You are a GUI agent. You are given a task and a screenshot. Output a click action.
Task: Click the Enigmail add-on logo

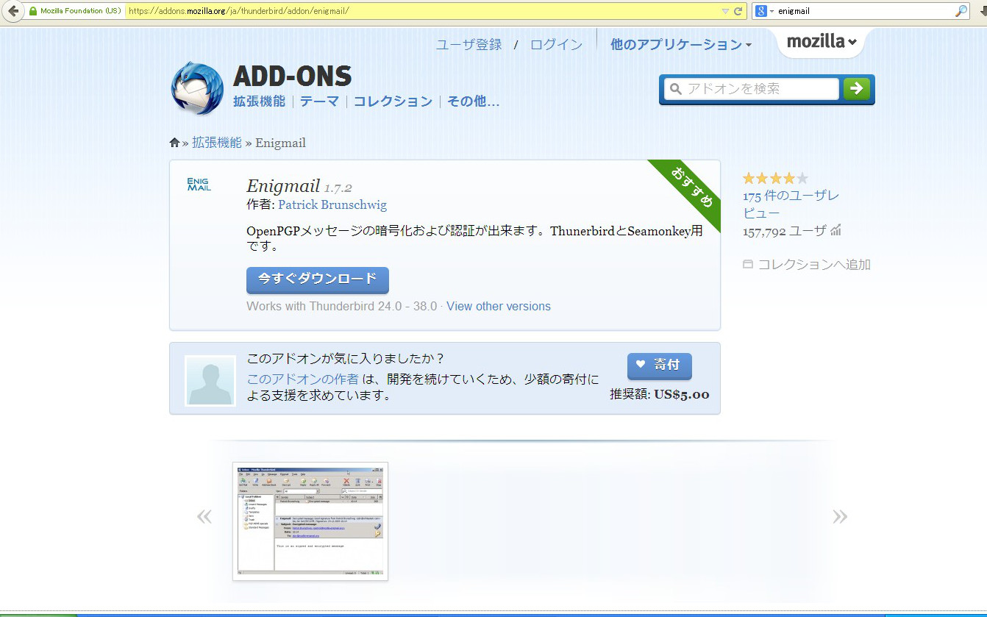click(199, 185)
